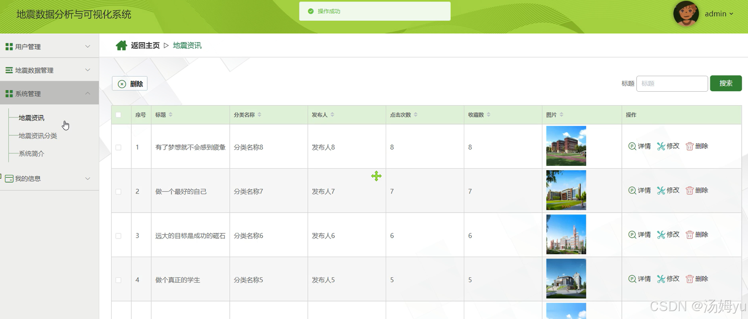Expand 用户管理 with its chevron arrow
This screenshot has height=319, width=748.
(88, 46)
